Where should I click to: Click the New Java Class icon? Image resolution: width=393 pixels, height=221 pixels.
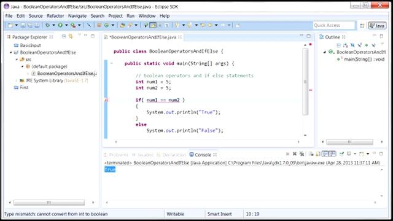click(x=106, y=25)
